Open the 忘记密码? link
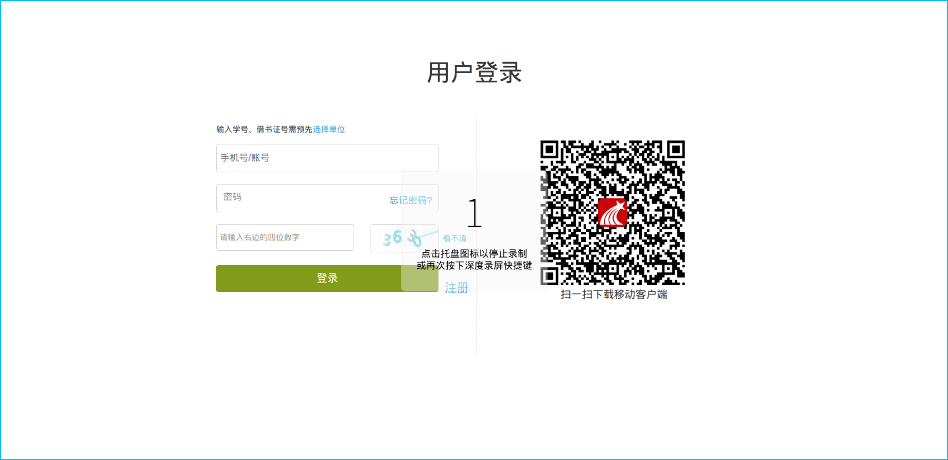This screenshot has width=948, height=460. coord(411,200)
